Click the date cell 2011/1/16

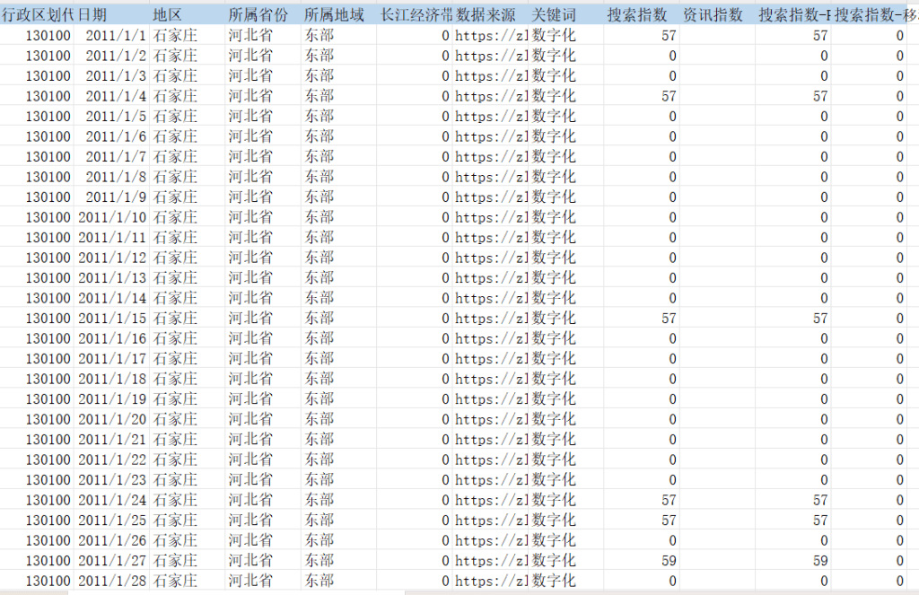click(112, 339)
